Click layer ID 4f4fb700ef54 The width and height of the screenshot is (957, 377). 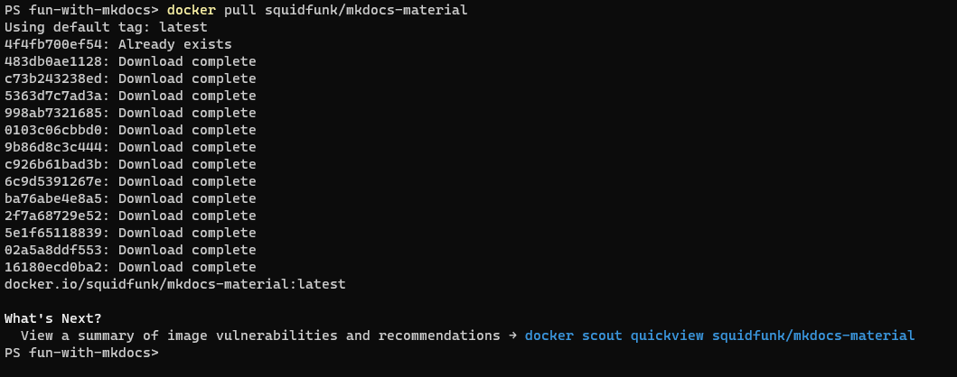56,44
